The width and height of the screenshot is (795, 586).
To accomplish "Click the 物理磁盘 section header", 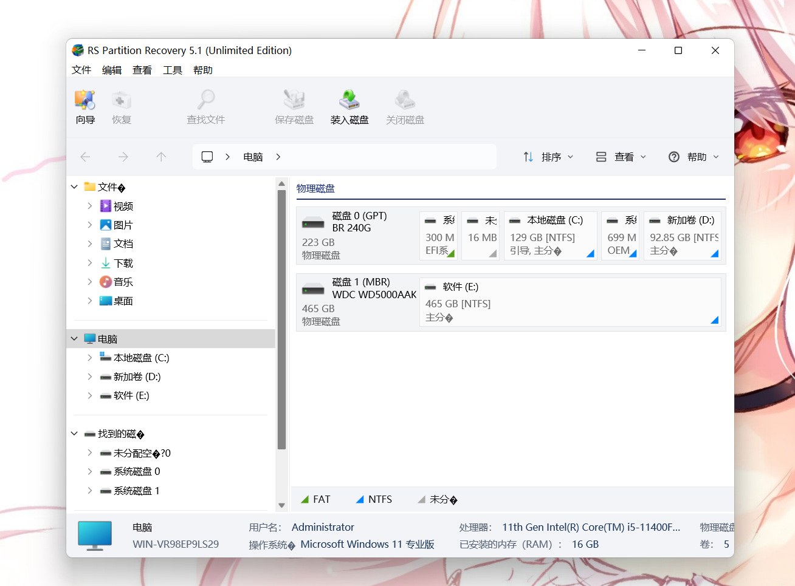I will click(x=315, y=189).
